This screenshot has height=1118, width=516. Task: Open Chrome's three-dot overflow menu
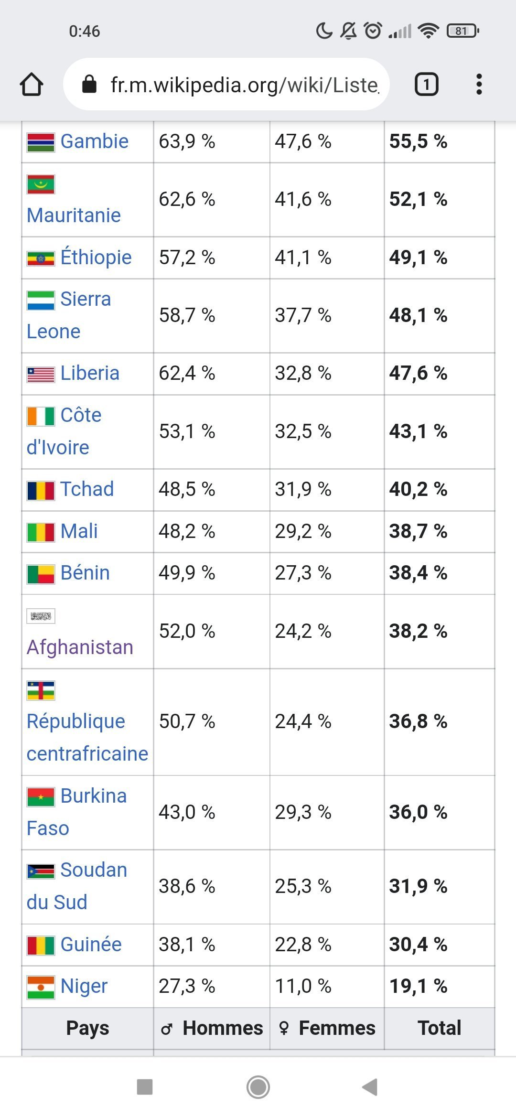click(479, 85)
